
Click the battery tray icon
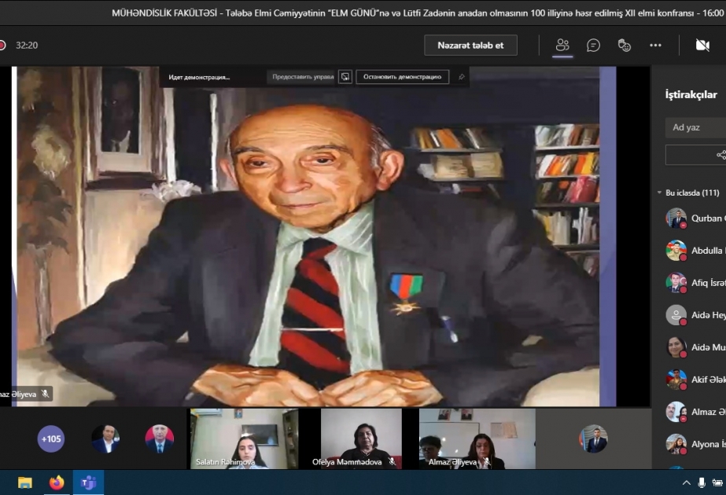click(717, 483)
